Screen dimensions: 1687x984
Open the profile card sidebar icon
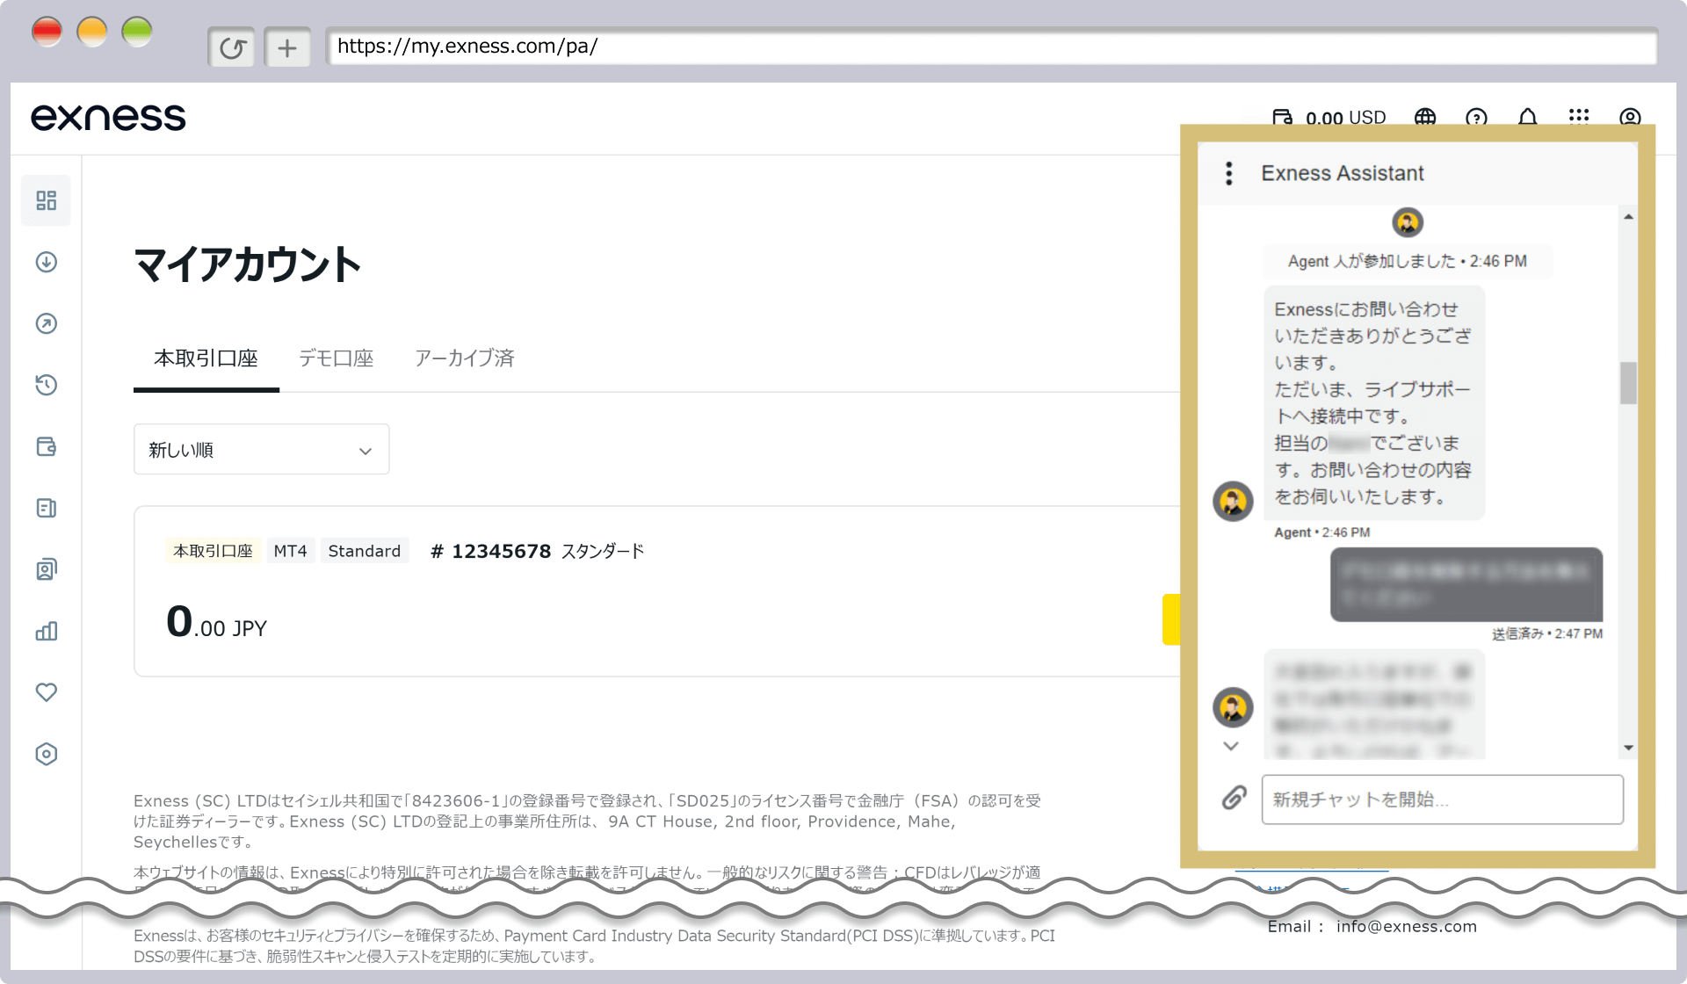click(x=47, y=569)
